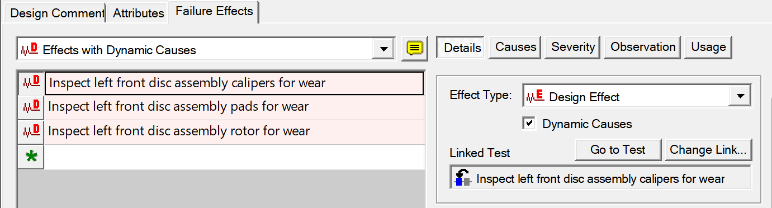Toggle the Dynamic Causes checkbox

[x=529, y=124]
